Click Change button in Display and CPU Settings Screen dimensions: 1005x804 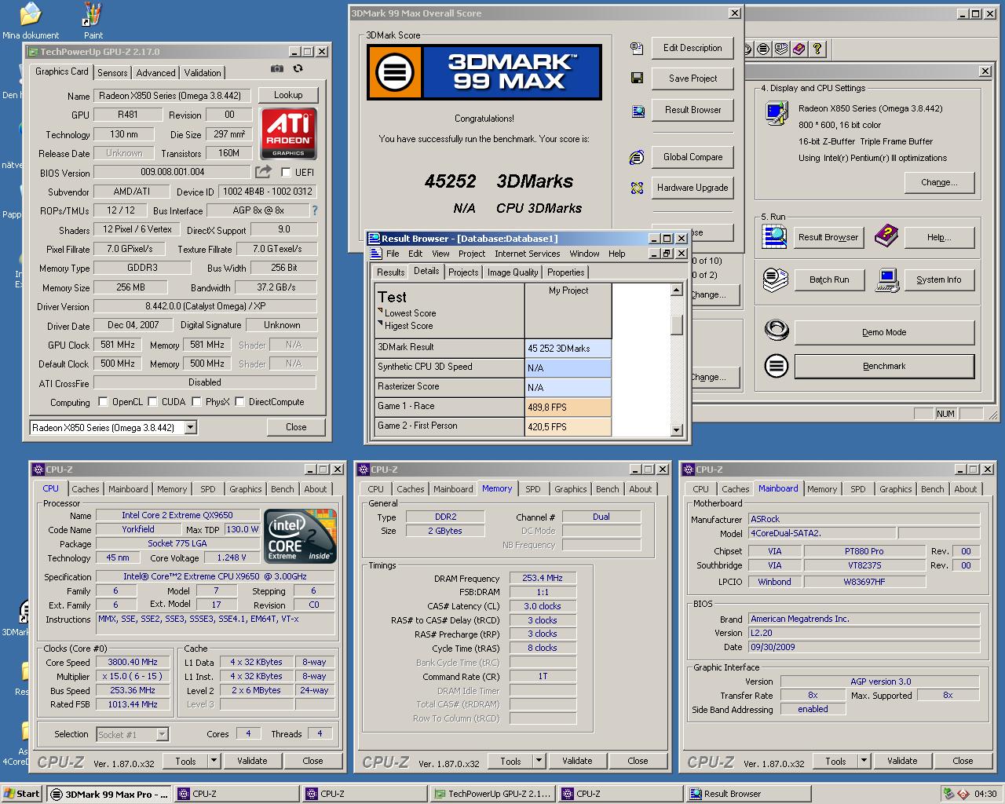tap(939, 182)
